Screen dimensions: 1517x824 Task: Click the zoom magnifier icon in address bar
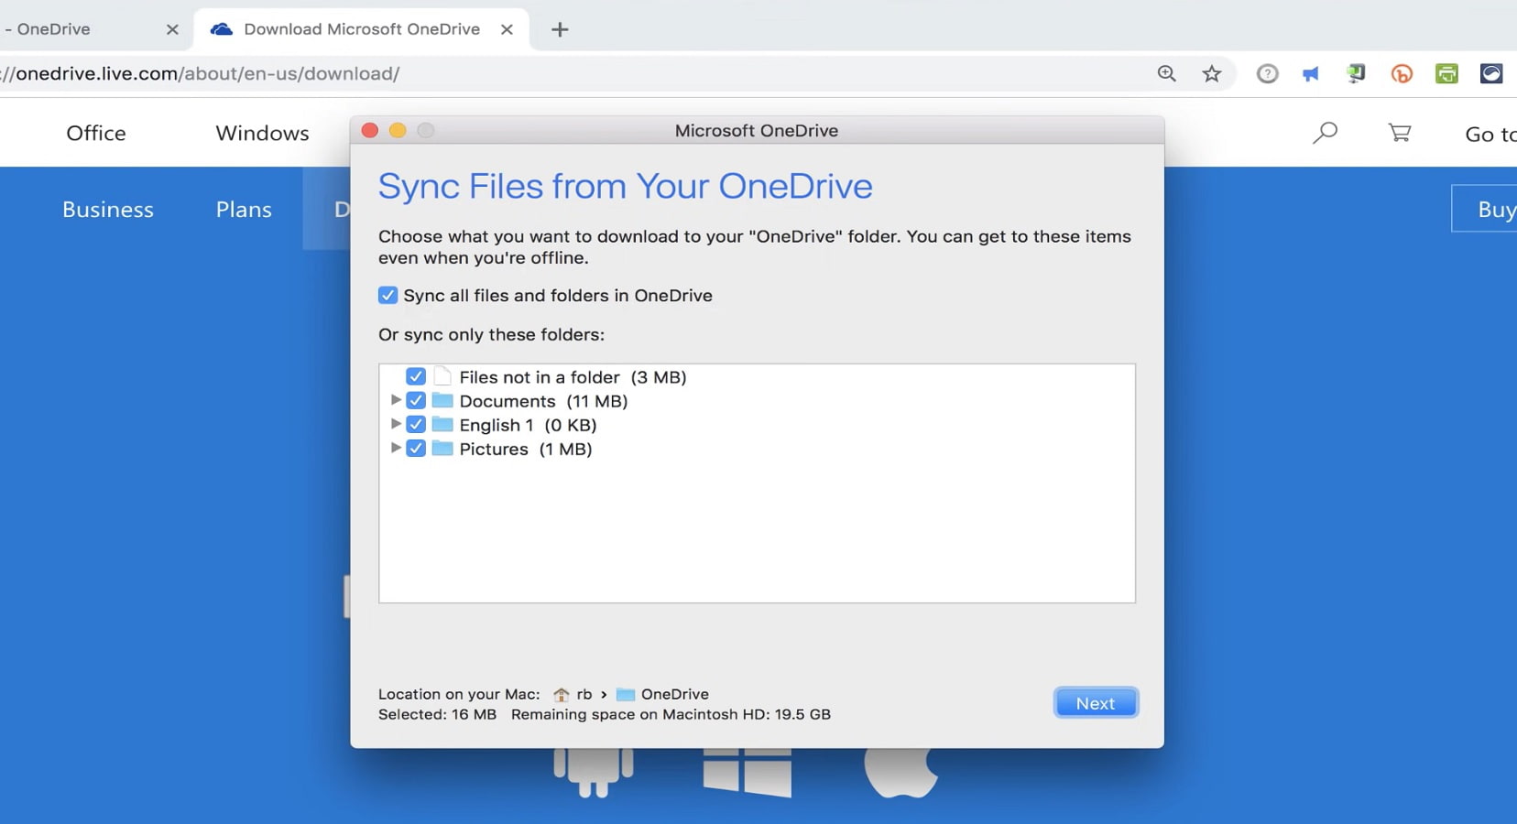(1166, 73)
